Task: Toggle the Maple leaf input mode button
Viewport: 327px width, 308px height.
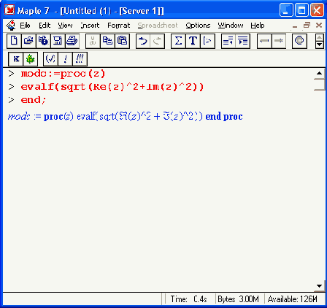Action: click(x=31, y=59)
